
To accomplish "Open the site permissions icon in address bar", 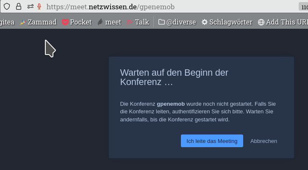I will (30, 7).
